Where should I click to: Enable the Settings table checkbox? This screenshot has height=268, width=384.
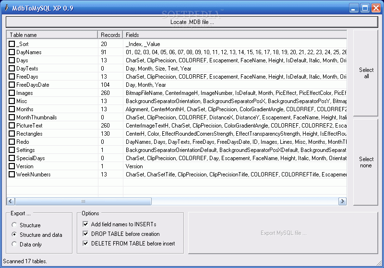click(x=12, y=150)
